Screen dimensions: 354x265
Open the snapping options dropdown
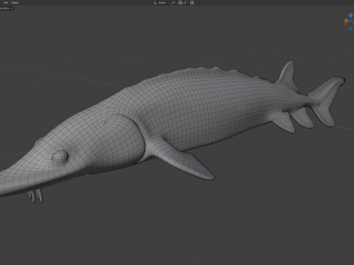185,3
